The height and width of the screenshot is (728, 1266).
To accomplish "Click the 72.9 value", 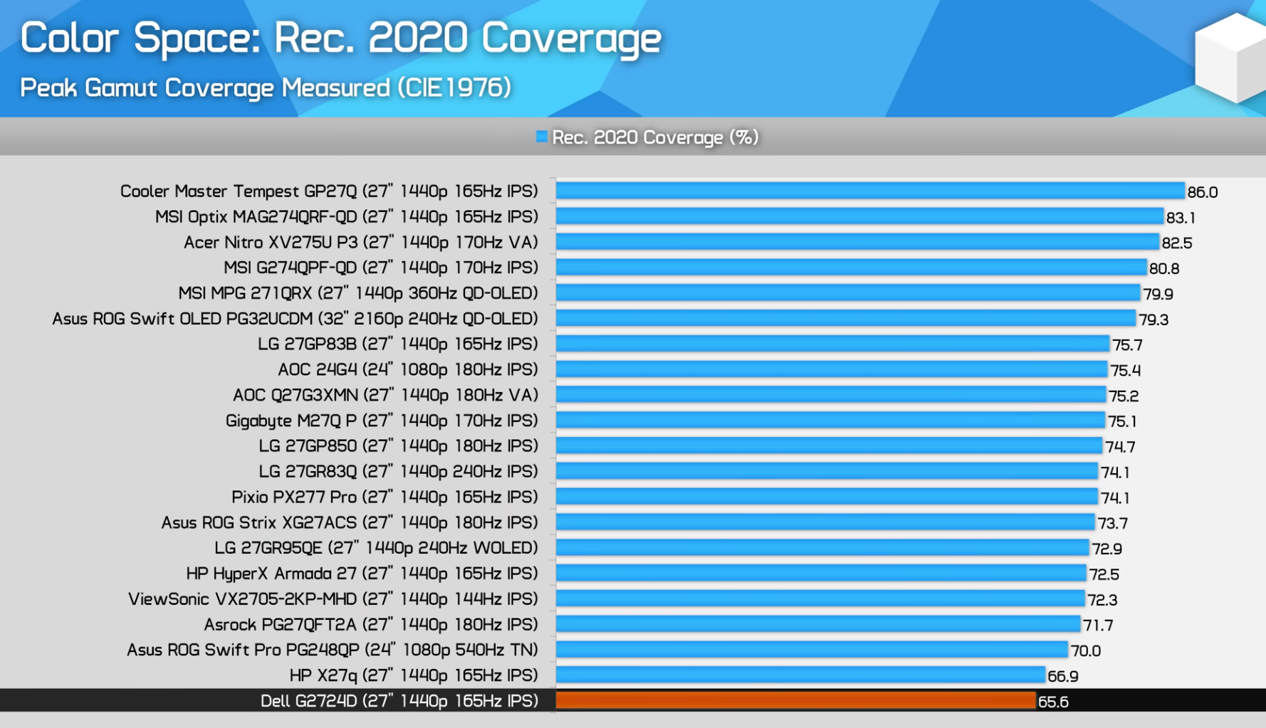I will coord(1107,549).
